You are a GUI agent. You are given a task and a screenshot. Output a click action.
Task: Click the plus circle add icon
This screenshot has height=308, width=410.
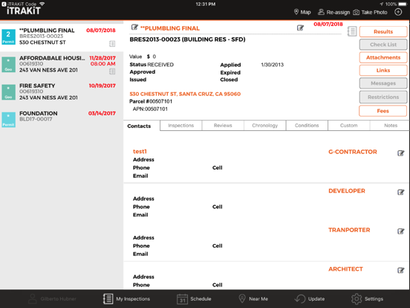398,12
